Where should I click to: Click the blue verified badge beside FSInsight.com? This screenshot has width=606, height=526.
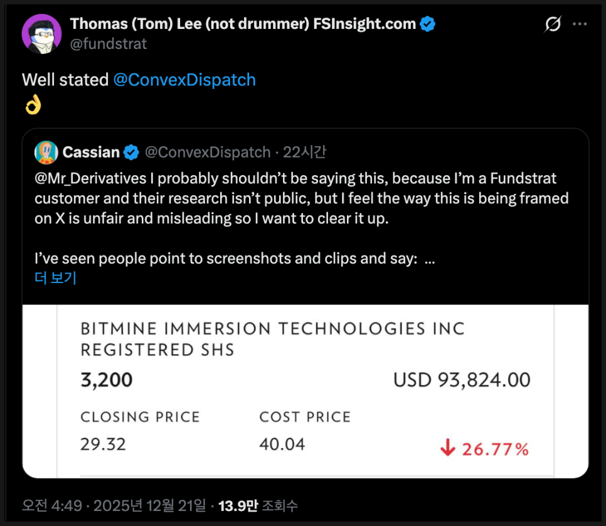pos(428,24)
